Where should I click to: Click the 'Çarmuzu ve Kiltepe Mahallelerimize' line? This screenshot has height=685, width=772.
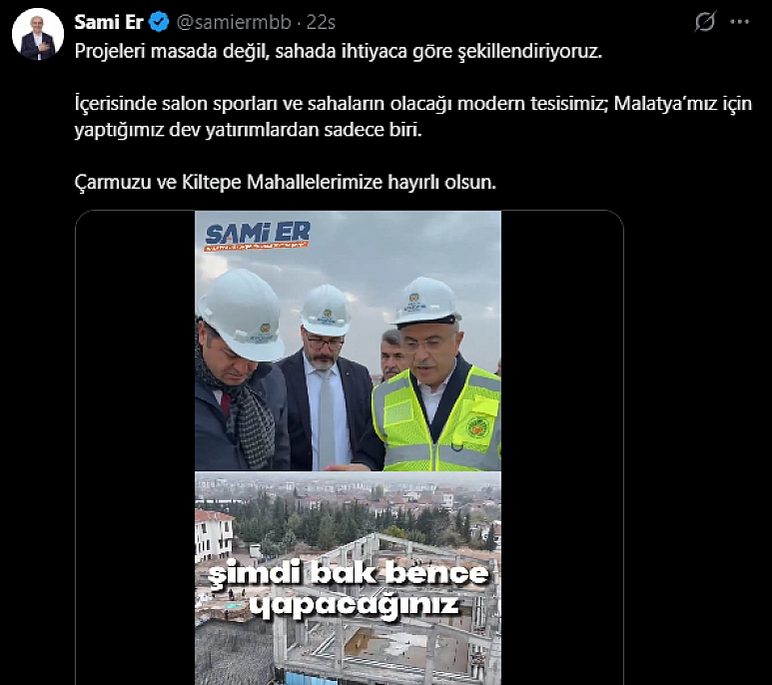[x=285, y=182]
